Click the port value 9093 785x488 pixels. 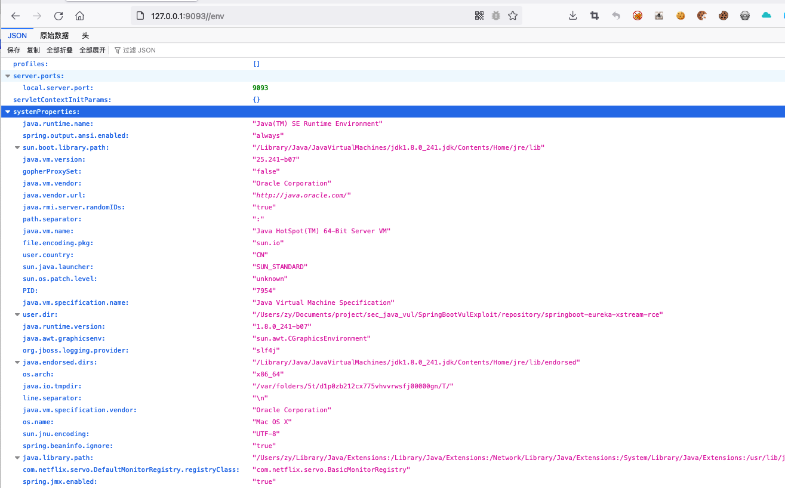260,88
